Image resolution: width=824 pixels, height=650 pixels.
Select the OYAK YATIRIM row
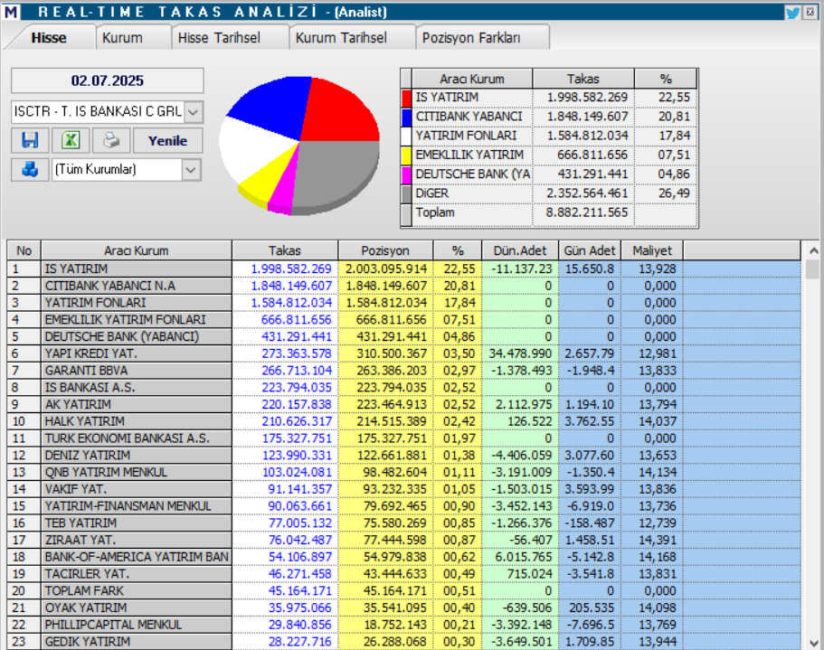(403, 608)
